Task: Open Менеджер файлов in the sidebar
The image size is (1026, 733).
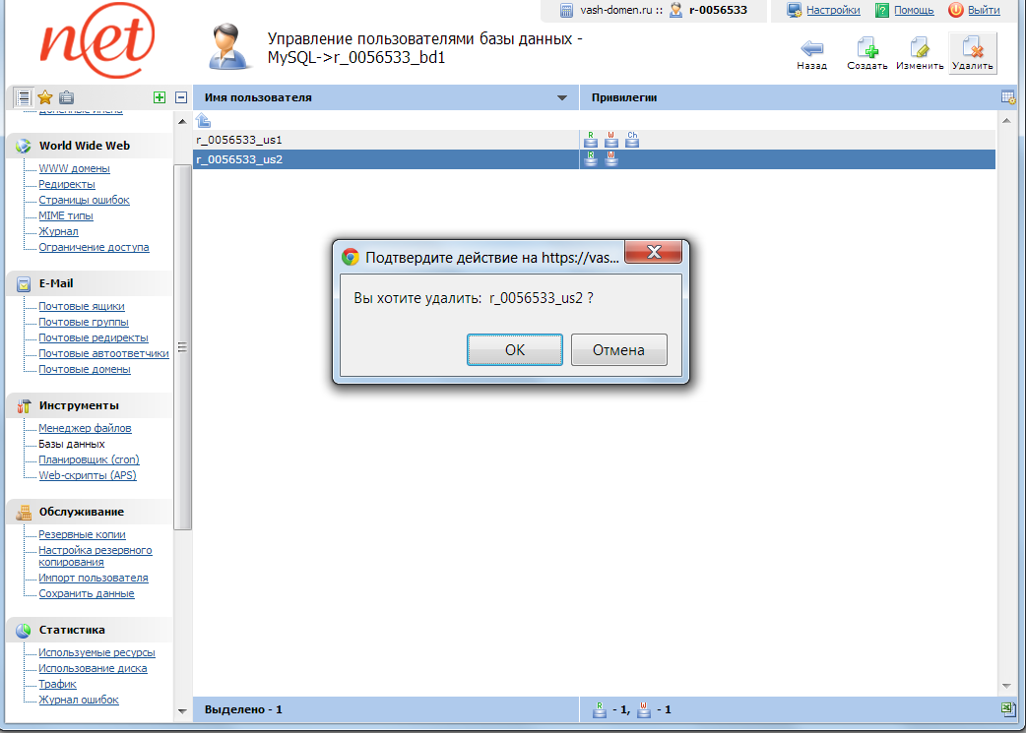Action: (x=85, y=428)
